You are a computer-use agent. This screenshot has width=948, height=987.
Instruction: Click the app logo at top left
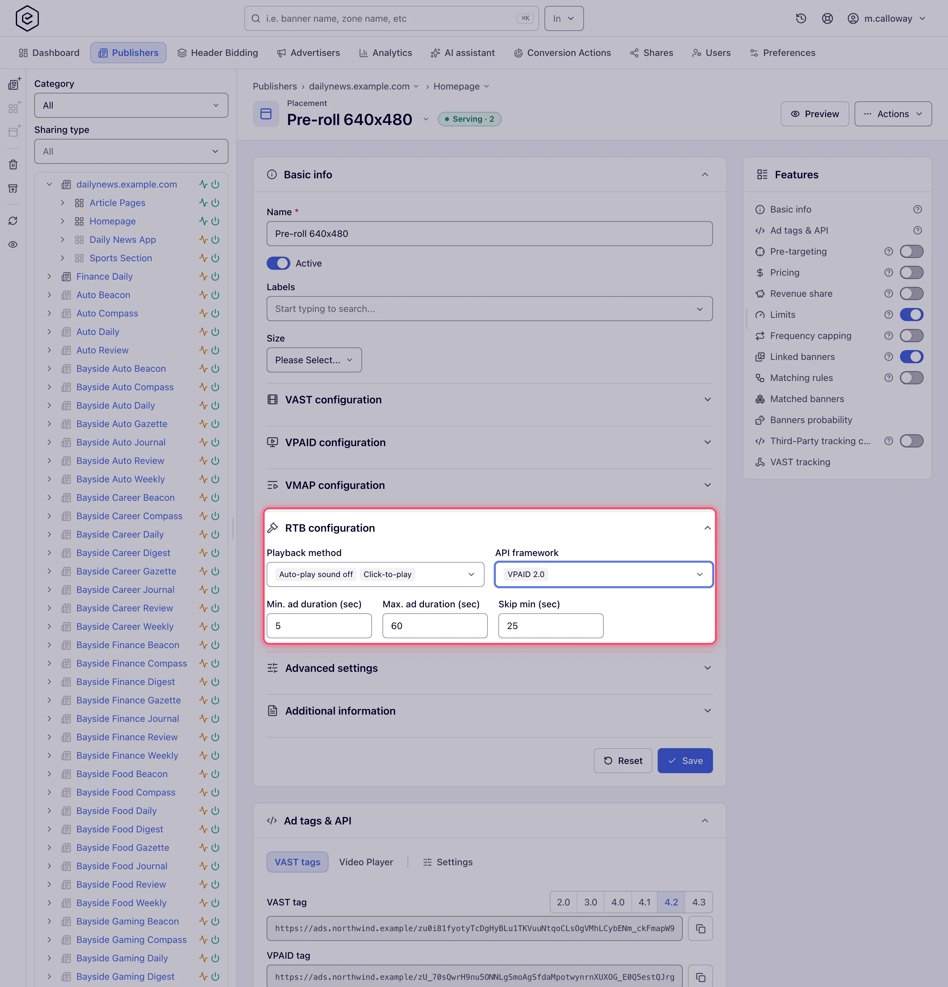coord(27,19)
